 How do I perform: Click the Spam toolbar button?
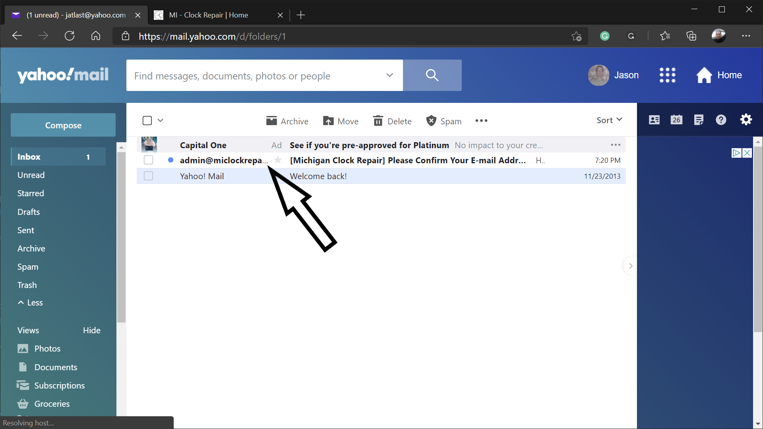[x=444, y=121]
